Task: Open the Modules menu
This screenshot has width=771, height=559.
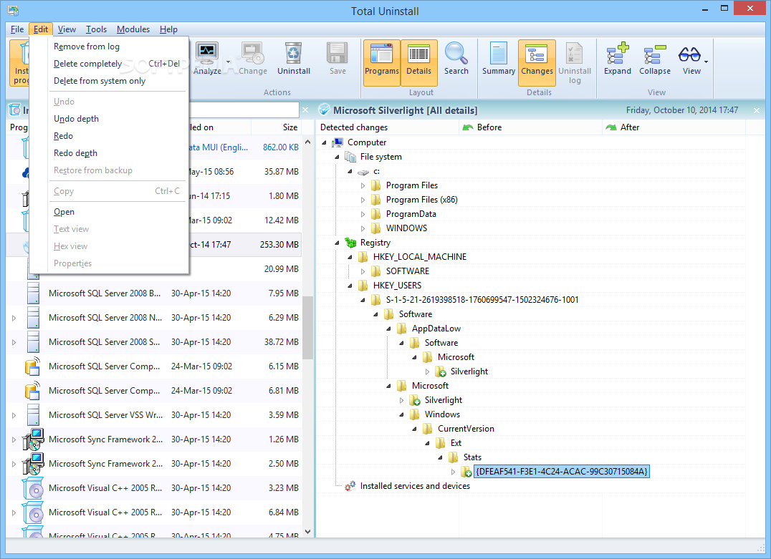Action: point(133,29)
